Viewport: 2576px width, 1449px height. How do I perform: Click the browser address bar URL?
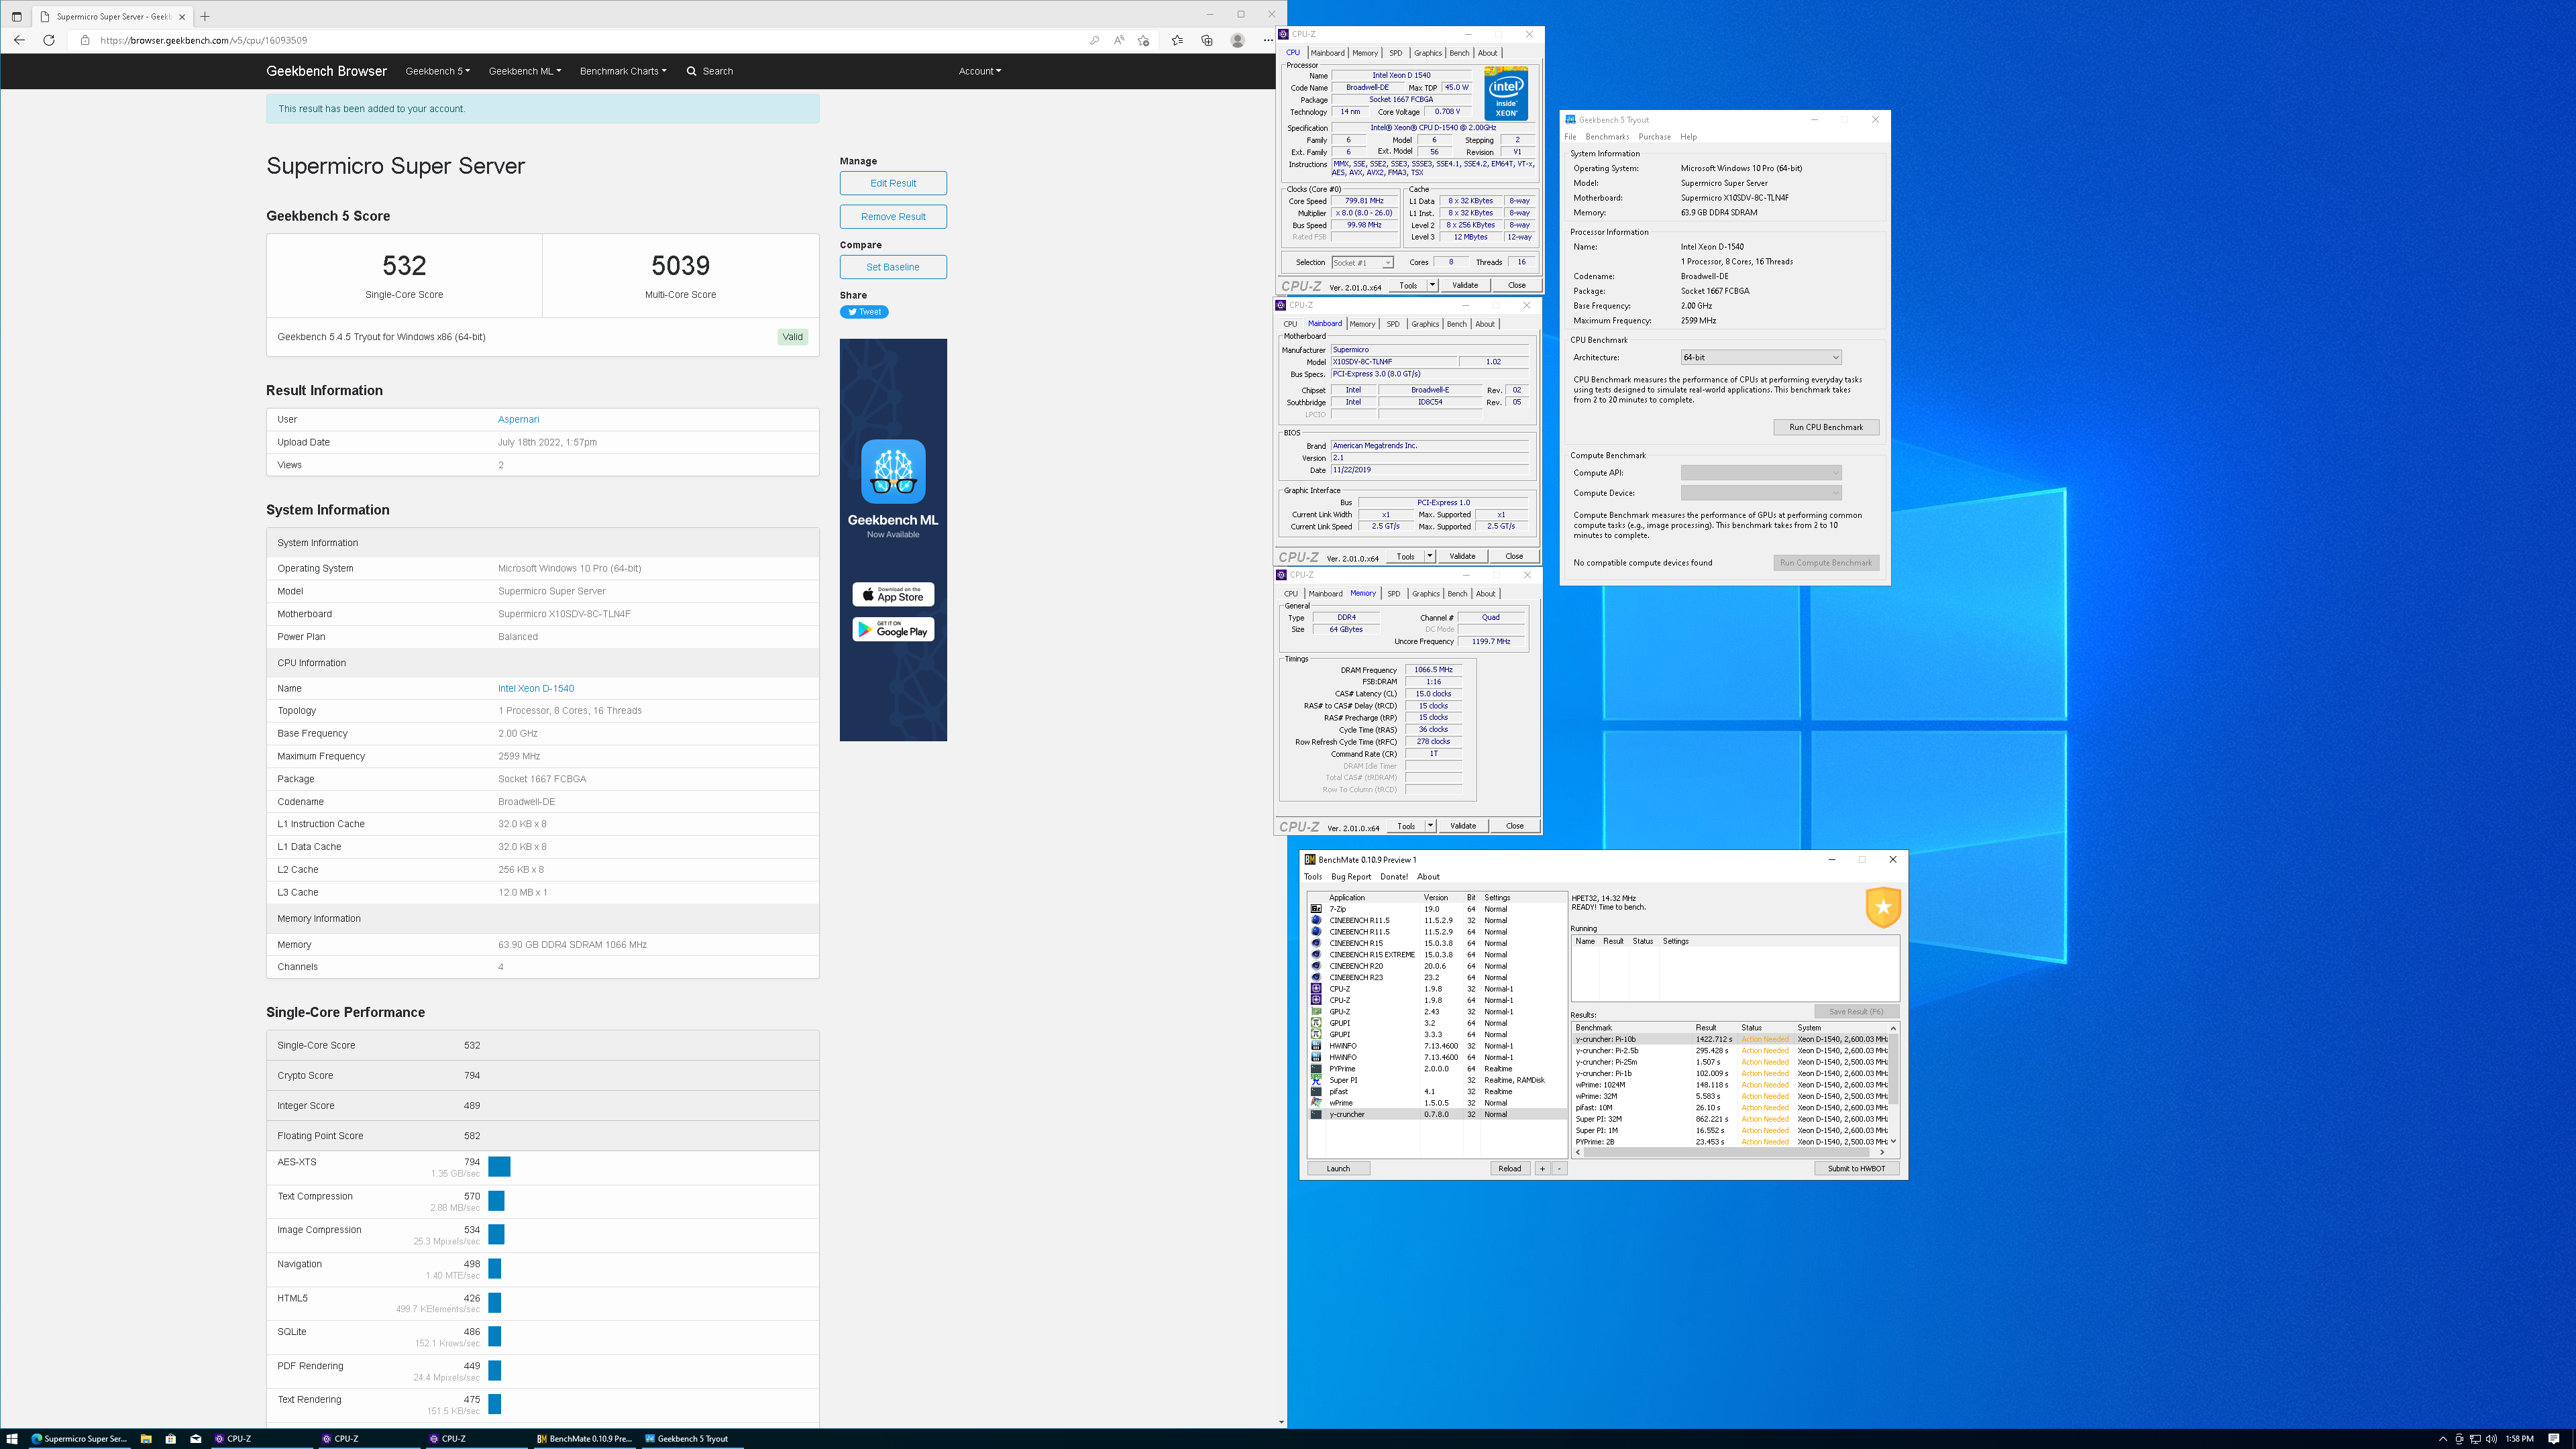[203, 40]
